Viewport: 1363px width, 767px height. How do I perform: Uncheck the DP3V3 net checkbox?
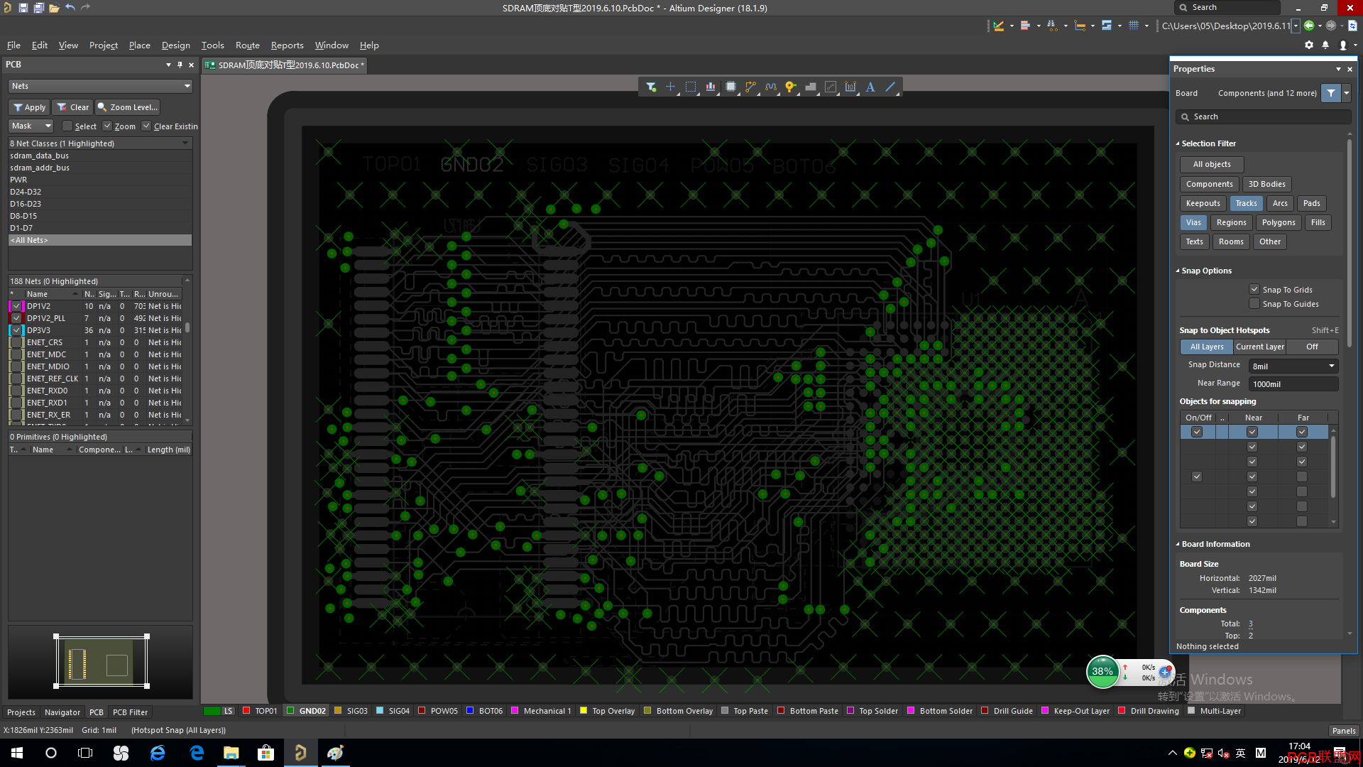(16, 330)
